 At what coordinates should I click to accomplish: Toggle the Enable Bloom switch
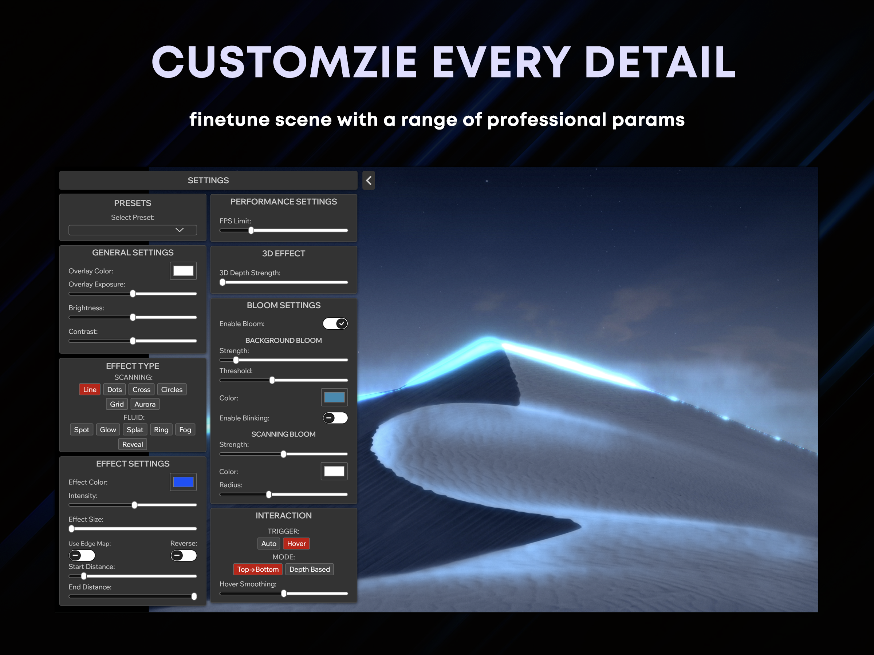[x=335, y=323]
